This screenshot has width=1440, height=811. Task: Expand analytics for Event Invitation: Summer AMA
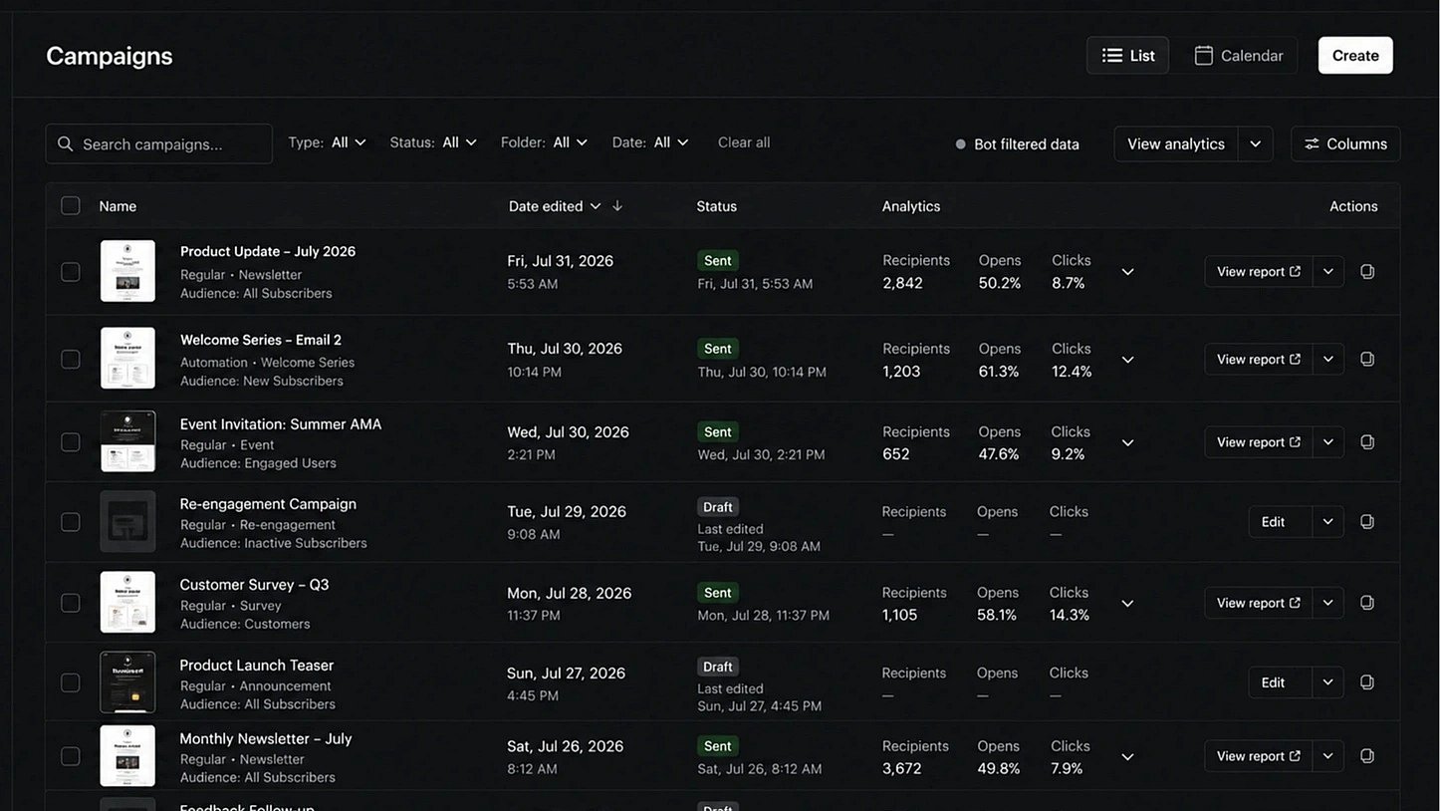pos(1127,441)
